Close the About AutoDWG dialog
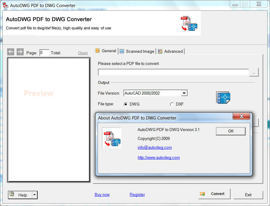This screenshot has width=270, height=206. point(242,116)
